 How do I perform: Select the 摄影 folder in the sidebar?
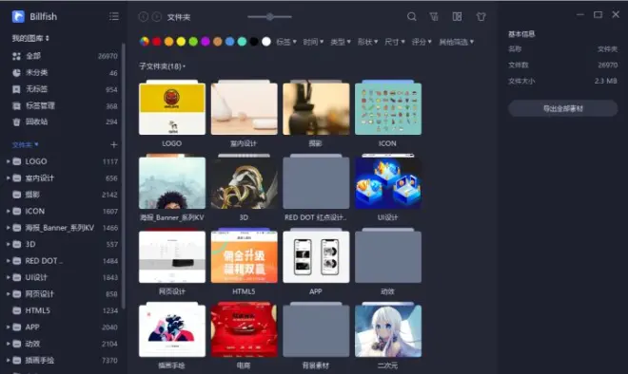coord(65,195)
